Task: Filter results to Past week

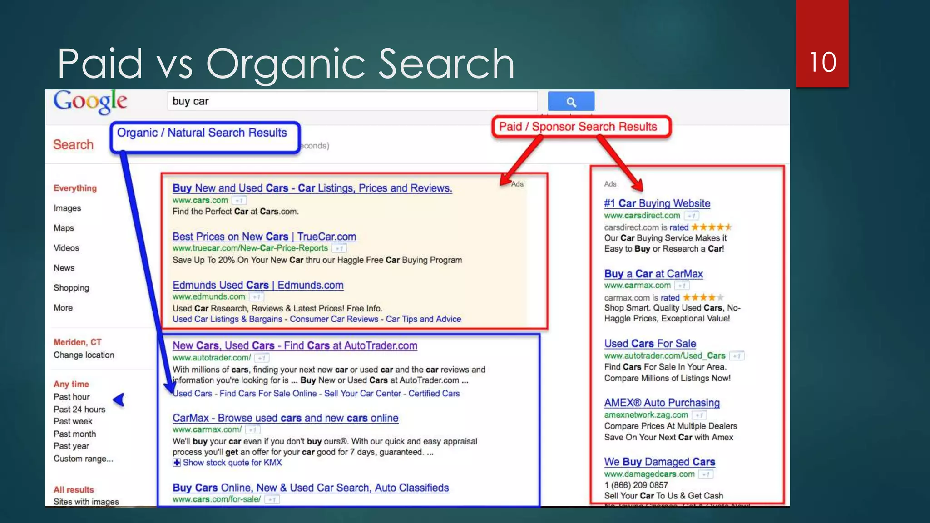Action: (73, 421)
